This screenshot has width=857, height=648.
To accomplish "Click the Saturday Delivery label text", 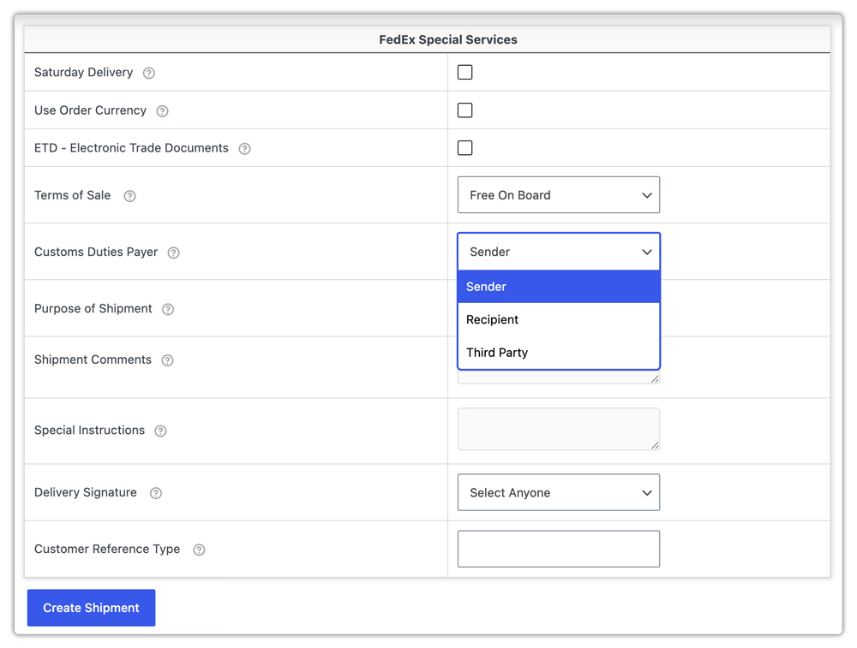I will tap(84, 72).
